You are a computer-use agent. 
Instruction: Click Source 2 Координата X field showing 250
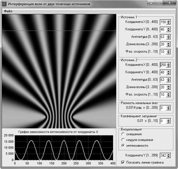(163, 65)
